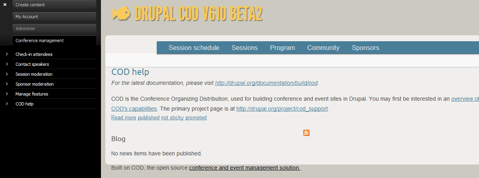This screenshot has height=178, width=479.
Task: Click the not sticky link
Action: tap(172, 118)
